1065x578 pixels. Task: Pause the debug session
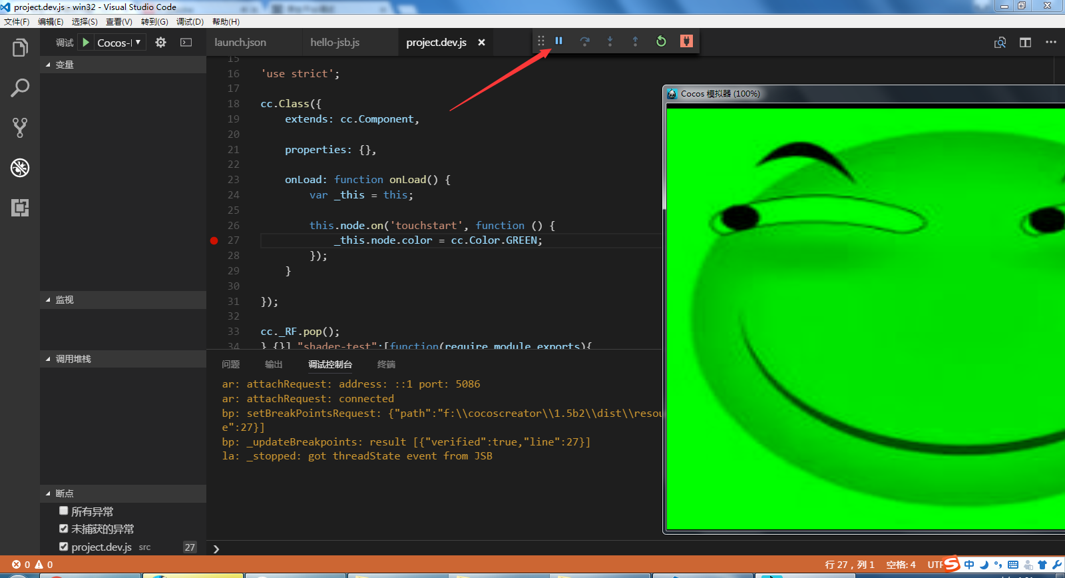[559, 41]
